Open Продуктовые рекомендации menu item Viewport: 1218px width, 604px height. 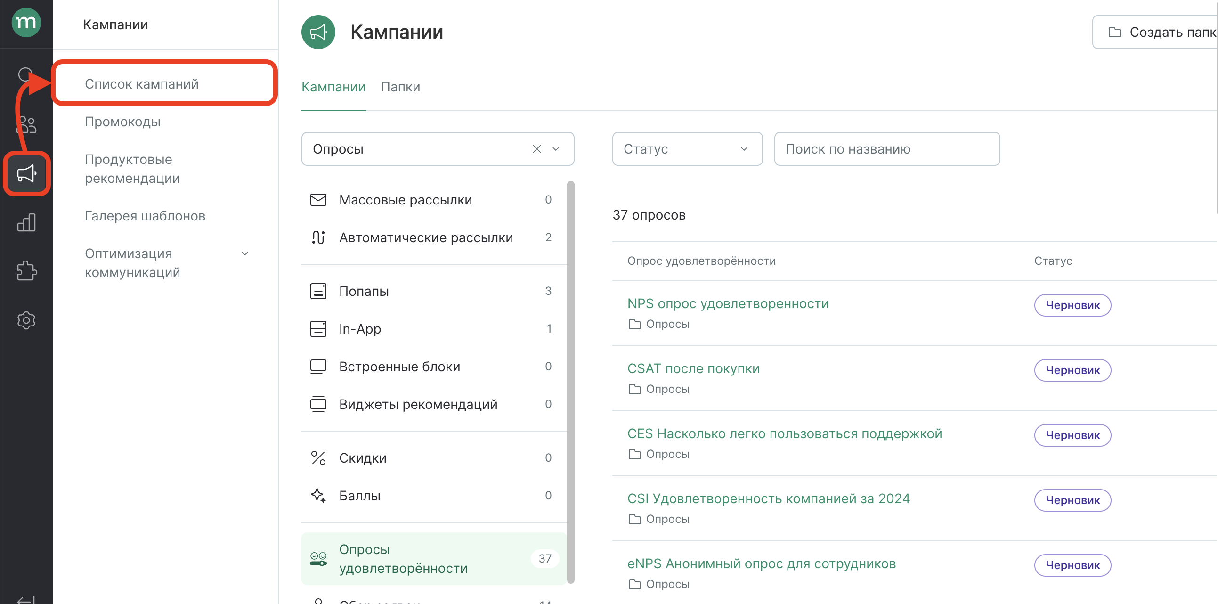tap(132, 169)
